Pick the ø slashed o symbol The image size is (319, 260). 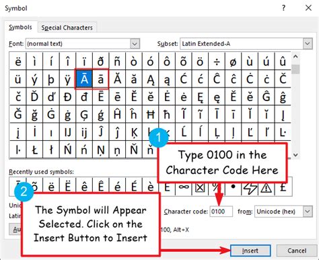tap(234, 61)
